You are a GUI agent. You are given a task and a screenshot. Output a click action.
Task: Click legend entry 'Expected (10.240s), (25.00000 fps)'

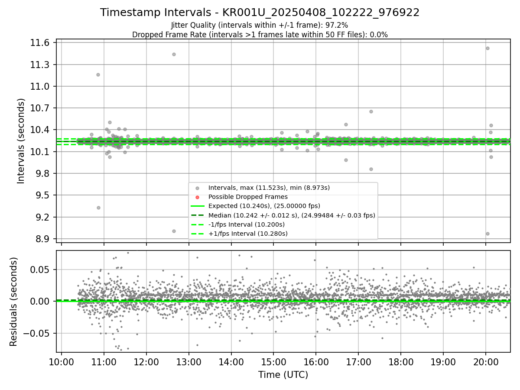click(x=264, y=206)
